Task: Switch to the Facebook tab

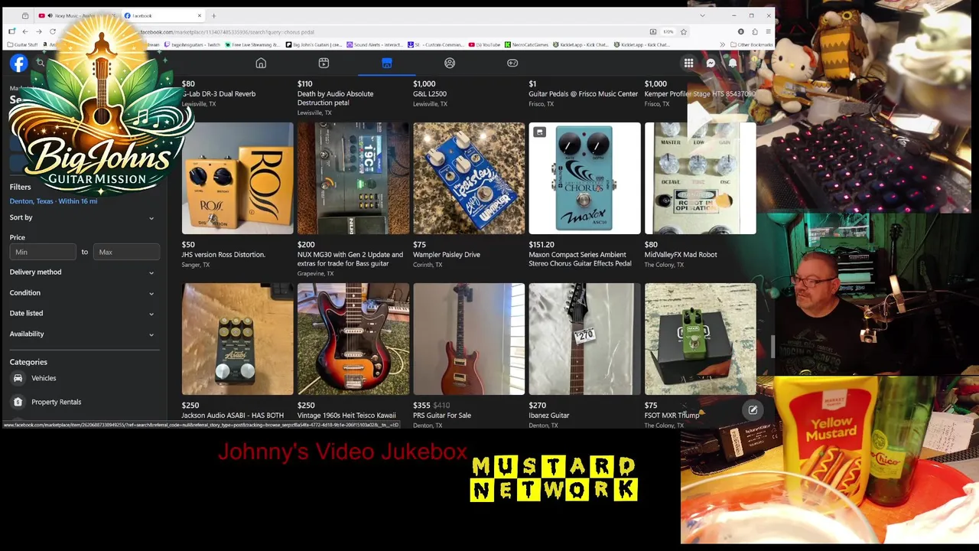Action: [162, 15]
